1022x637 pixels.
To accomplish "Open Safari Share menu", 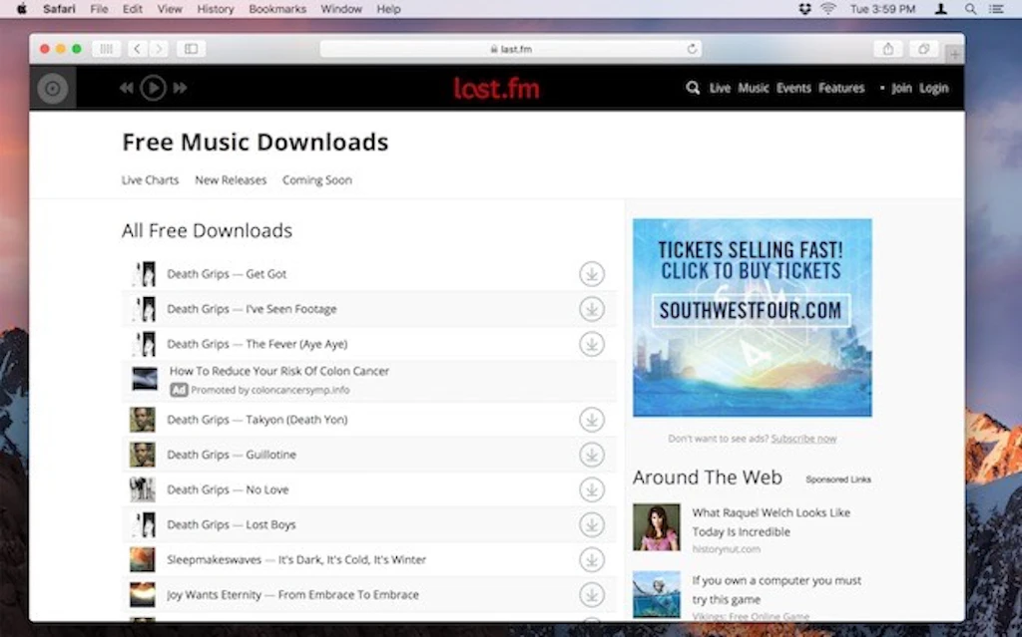I will (x=887, y=49).
